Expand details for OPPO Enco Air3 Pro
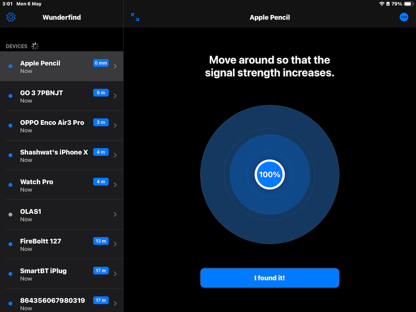The image size is (416, 312). coord(115,126)
